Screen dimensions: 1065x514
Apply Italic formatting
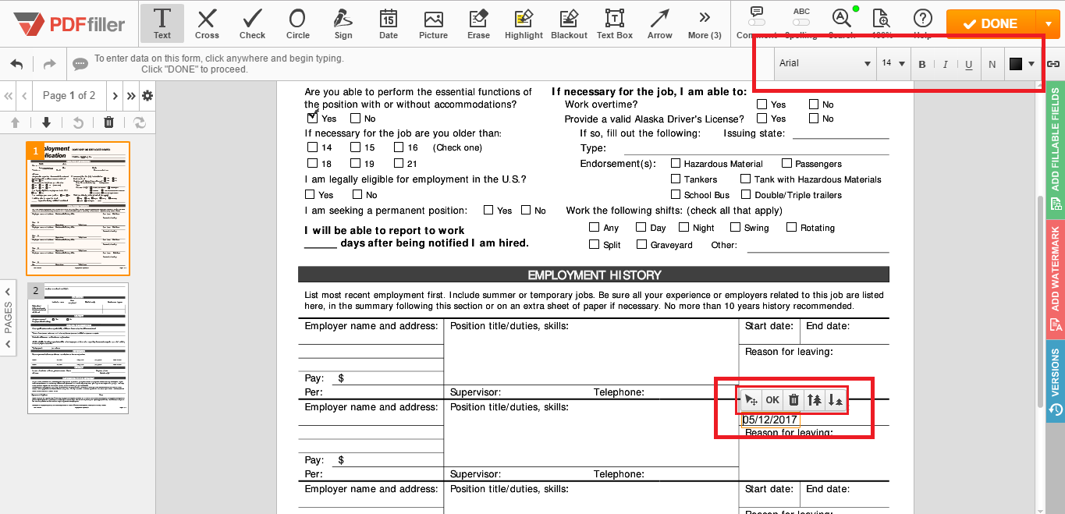click(x=945, y=64)
